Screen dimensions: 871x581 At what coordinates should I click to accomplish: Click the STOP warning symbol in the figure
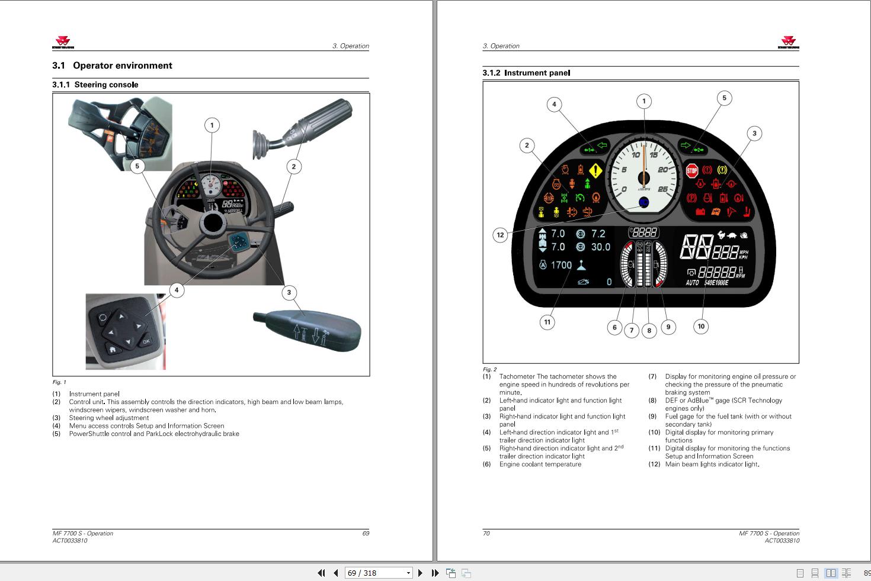tap(692, 171)
